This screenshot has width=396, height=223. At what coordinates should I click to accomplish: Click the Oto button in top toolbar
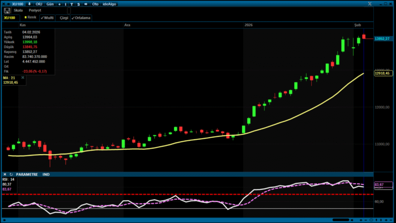click(x=95, y=4)
